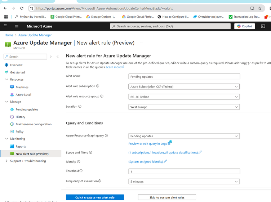Select New alert rule (Preview) menu item
The height and width of the screenshot is (202, 271).
(x=31, y=154)
